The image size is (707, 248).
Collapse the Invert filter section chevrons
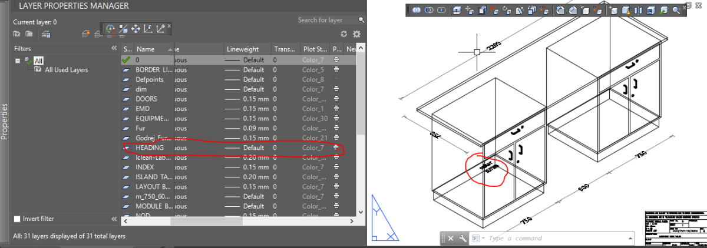click(114, 219)
